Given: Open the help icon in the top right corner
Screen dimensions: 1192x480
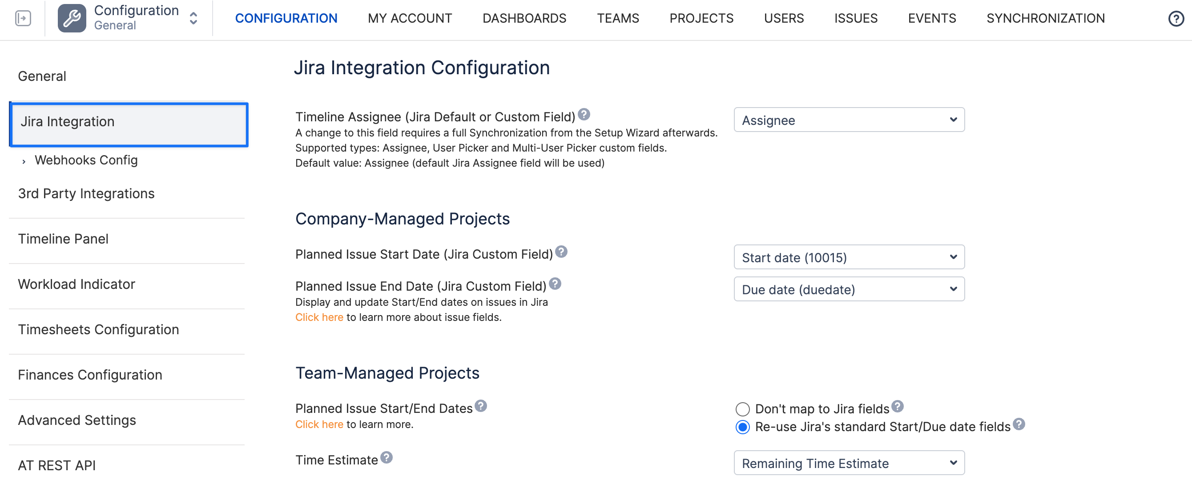Looking at the screenshot, I should click(x=1176, y=19).
